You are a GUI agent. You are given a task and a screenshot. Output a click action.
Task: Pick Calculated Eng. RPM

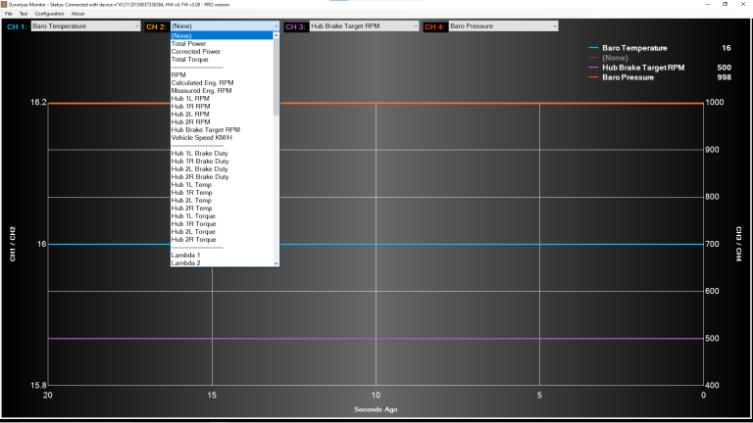pos(222,83)
